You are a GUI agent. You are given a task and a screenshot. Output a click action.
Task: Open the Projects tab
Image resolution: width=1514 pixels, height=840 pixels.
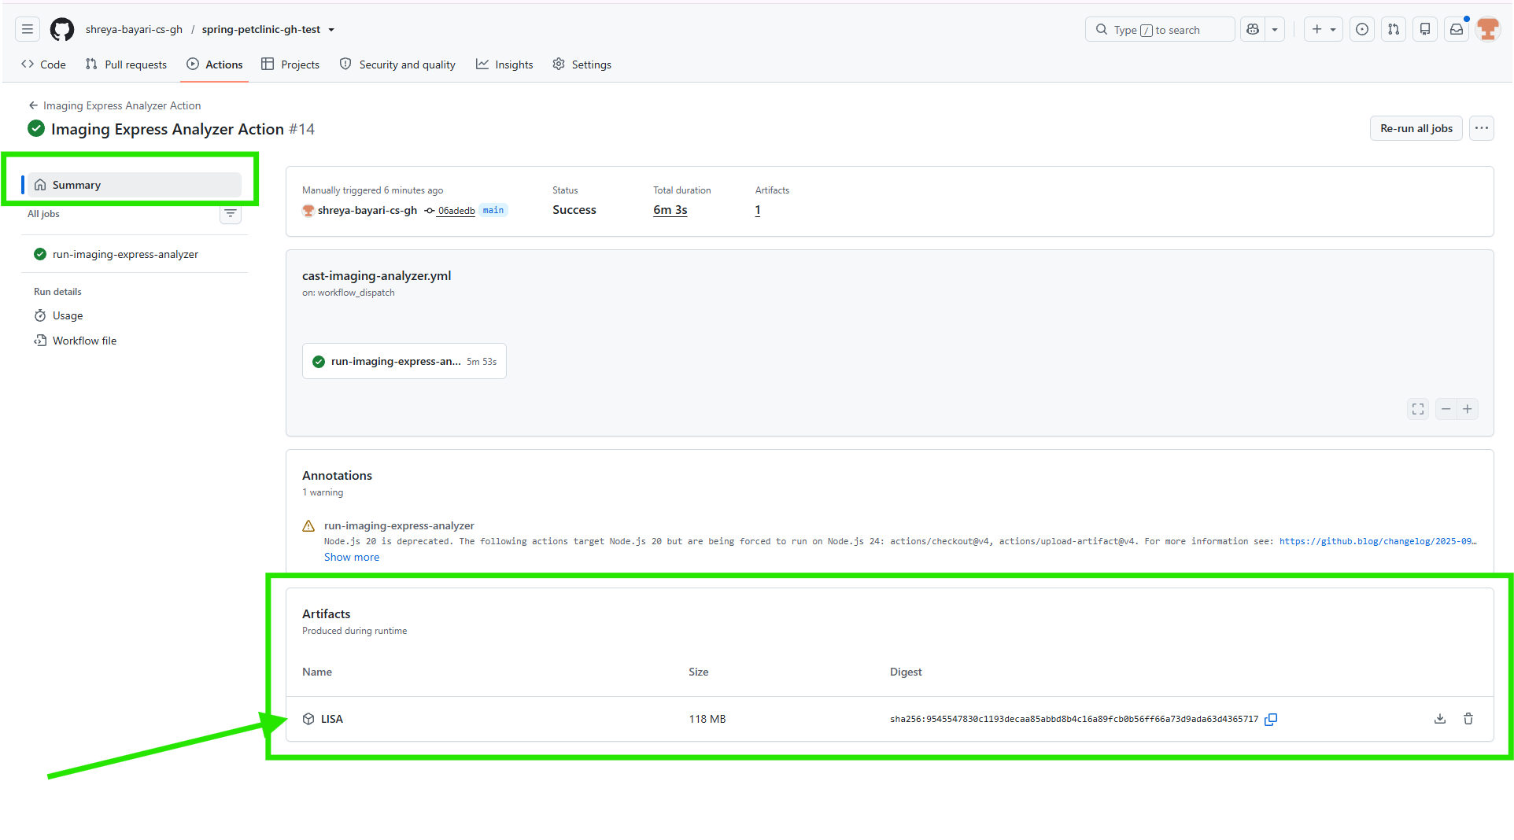point(290,64)
